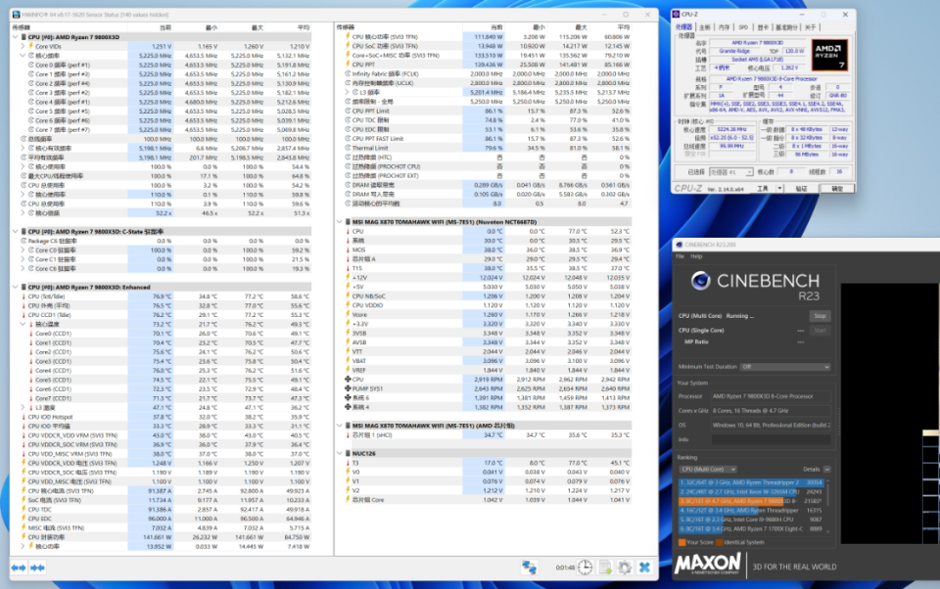940x589 pixels.
Task: Click the thermometer icon beside CPU (Tctl/Tdie)
Action: tap(23, 296)
